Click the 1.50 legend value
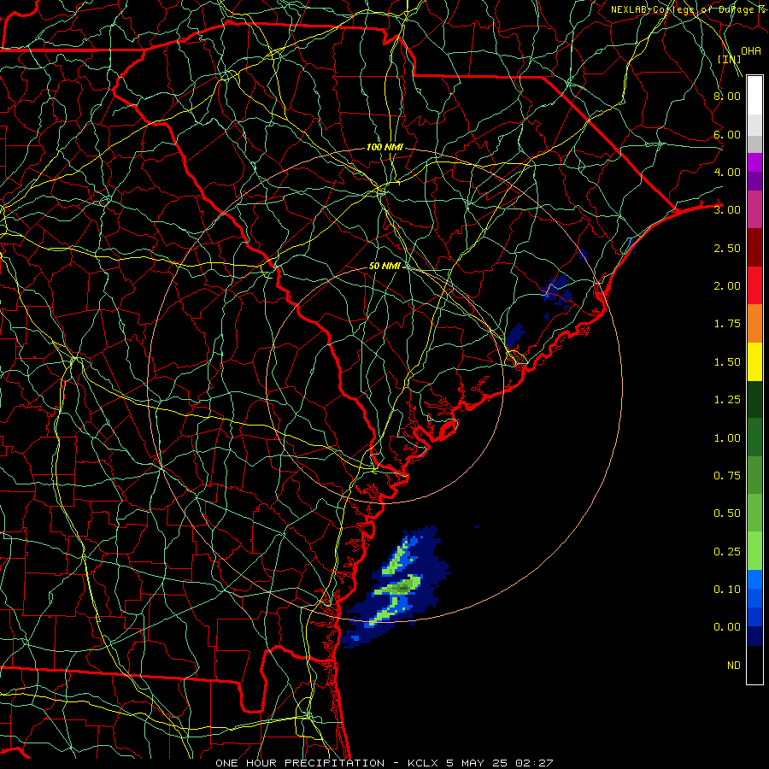The height and width of the screenshot is (769, 769). 727,362
